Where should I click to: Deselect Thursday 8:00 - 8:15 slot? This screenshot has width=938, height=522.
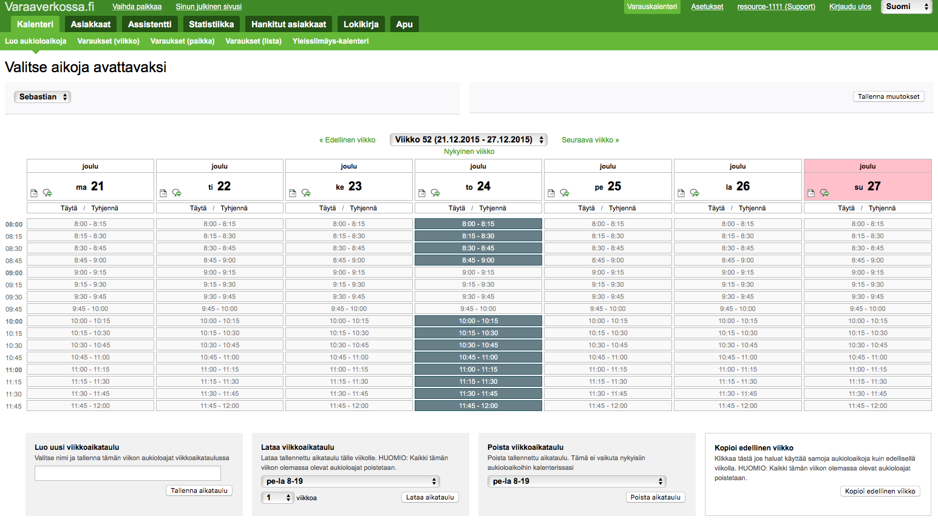coord(478,224)
